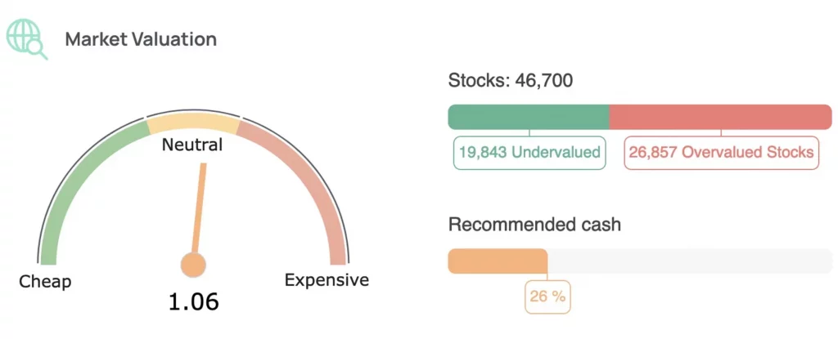Click the globe magnifier Market Valuation icon
This screenshot has height=339, width=838.
pyautogui.click(x=27, y=38)
